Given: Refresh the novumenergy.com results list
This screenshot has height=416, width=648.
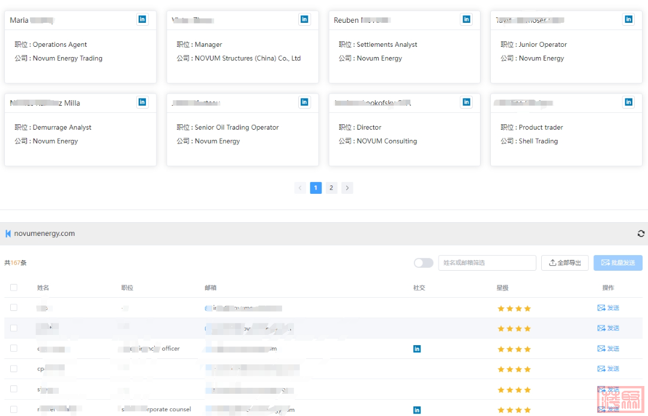Looking at the screenshot, I should coord(641,234).
